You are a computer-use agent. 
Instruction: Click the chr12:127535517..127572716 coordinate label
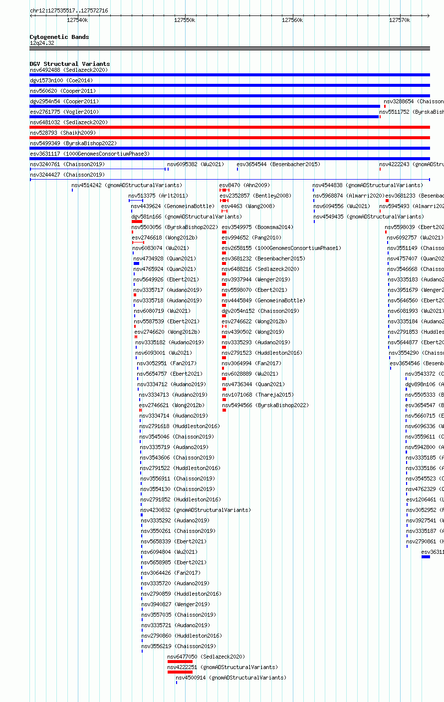[x=68, y=10]
